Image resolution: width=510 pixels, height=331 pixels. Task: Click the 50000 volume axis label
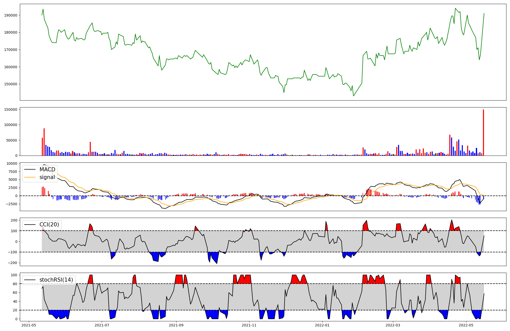click(12, 140)
